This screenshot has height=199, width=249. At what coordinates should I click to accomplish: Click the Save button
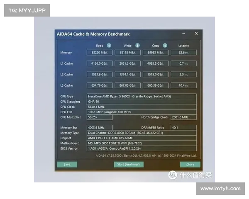[x=67, y=165]
